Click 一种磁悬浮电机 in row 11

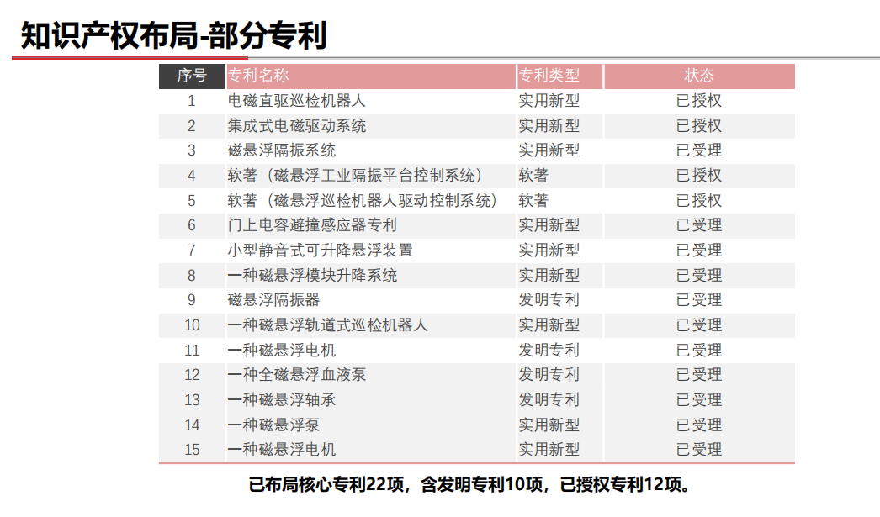[x=282, y=351]
